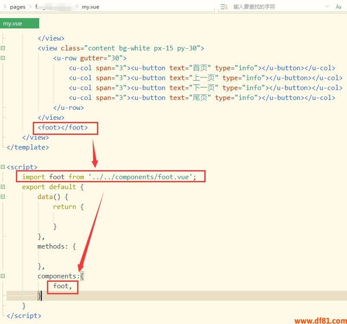Click the <foot></foot> tag line
The height and width of the screenshot is (324, 347).
pyautogui.click(x=63, y=128)
